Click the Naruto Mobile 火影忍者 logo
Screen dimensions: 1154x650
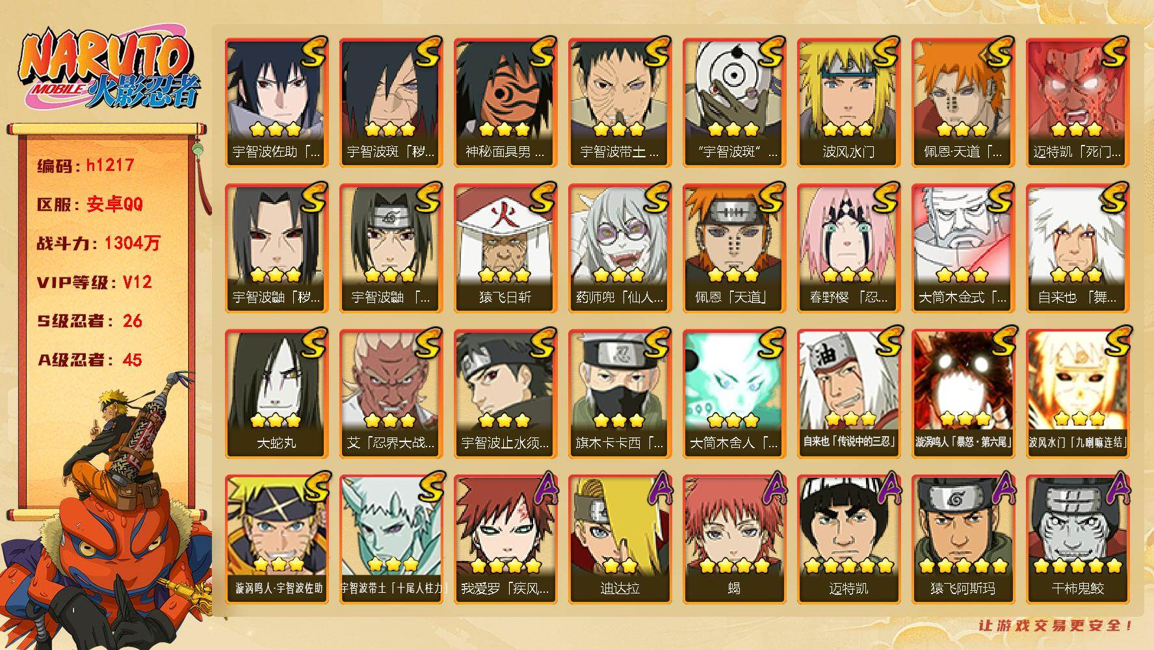109,70
